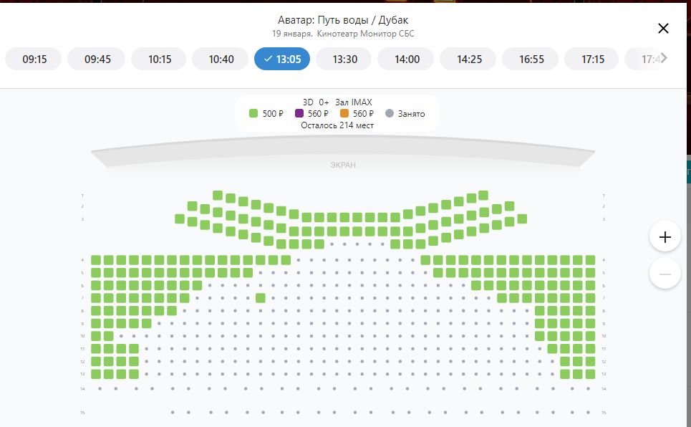Image resolution: width=691 pixels, height=427 pixels.
Task: Pick the 17:15 session
Action: pyautogui.click(x=593, y=59)
